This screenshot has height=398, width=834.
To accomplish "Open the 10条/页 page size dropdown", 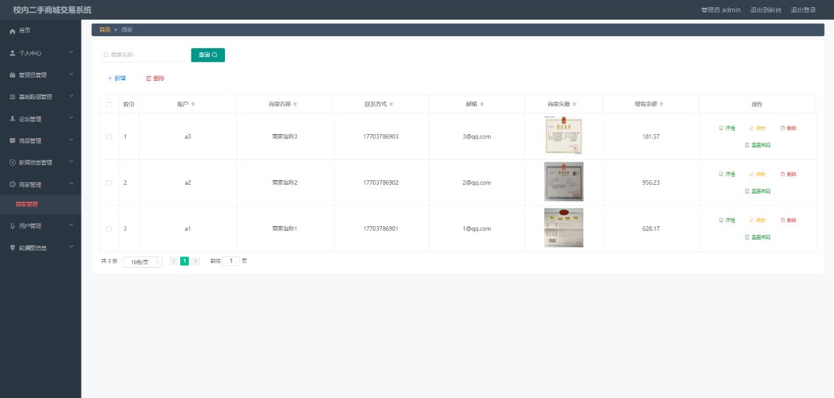I will tap(143, 262).
